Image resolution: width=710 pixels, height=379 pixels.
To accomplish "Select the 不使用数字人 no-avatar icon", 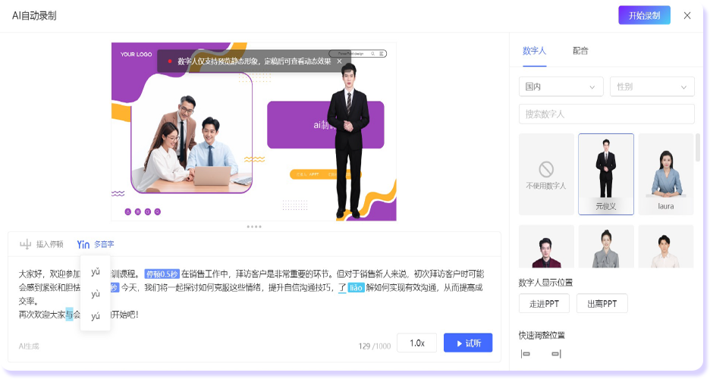I will [545, 168].
